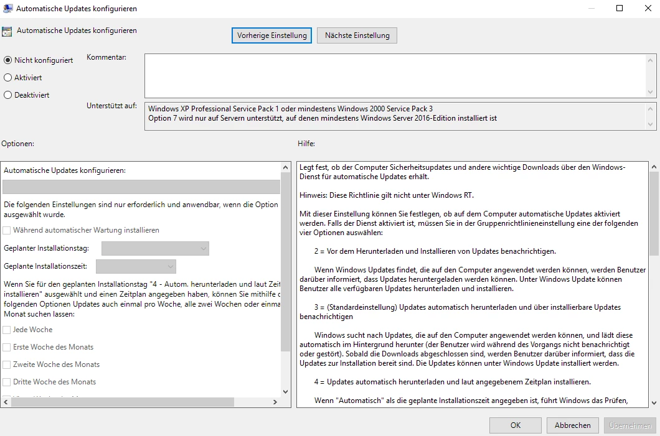Open the 'Geplanter Installationstag' dropdown
Viewport: 660px width, 436px height.
point(155,249)
